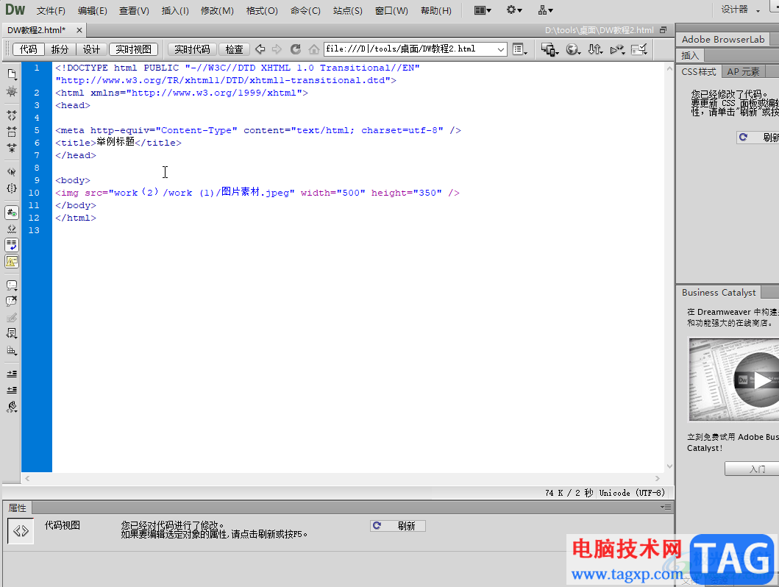Refresh the live view with the reload icon

[x=296, y=49]
